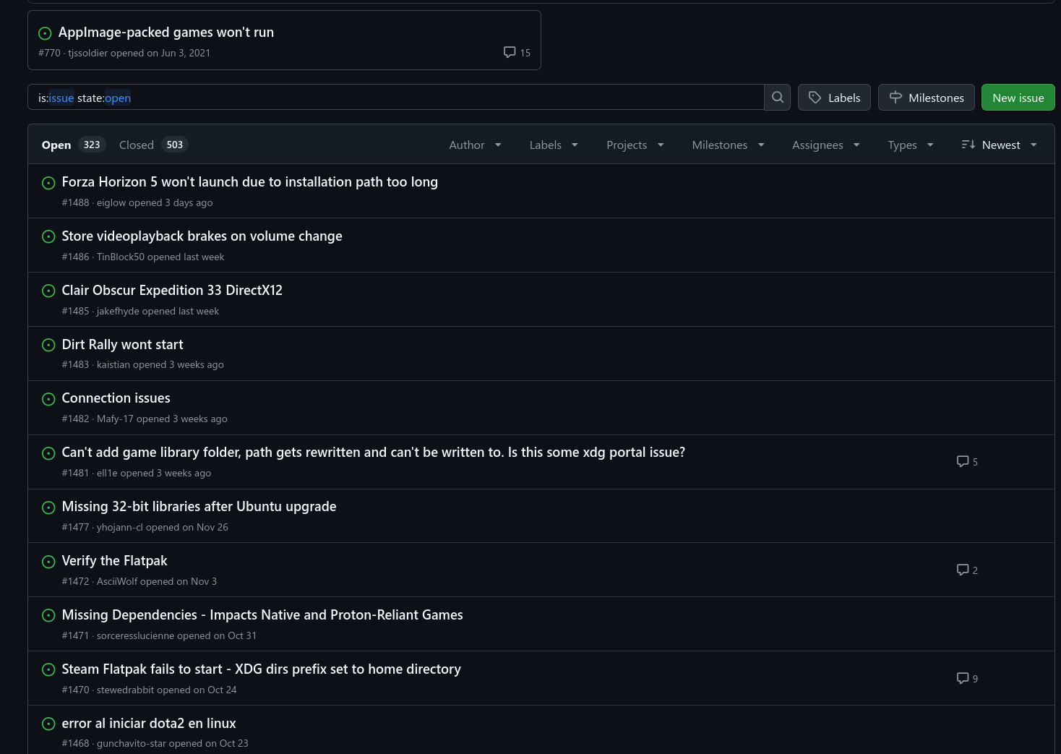Open author profile yhojann-cl

[x=120, y=528]
